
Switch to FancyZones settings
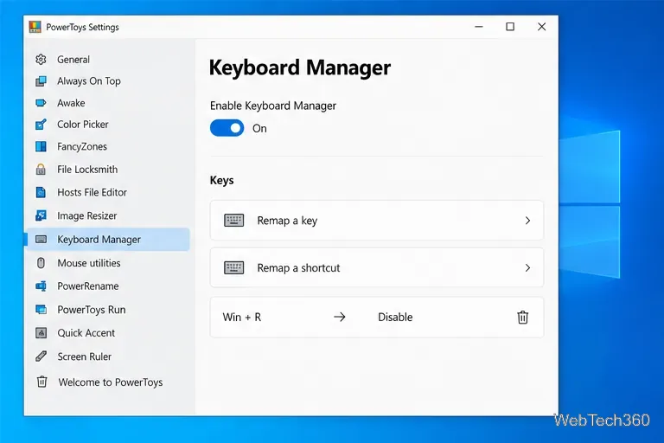82,147
